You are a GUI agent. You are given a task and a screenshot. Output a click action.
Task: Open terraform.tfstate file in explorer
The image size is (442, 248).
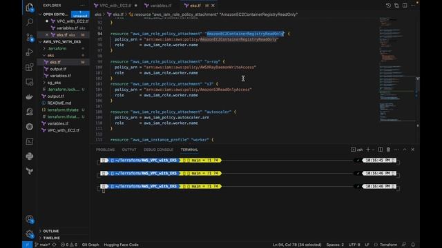pyautogui.click(x=63, y=110)
